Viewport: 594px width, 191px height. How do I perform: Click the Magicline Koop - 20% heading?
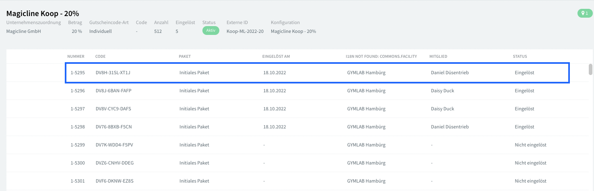(x=43, y=14)
